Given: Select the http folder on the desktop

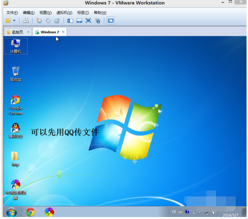Looking at the screenshot, I should [x=15, y=159].
